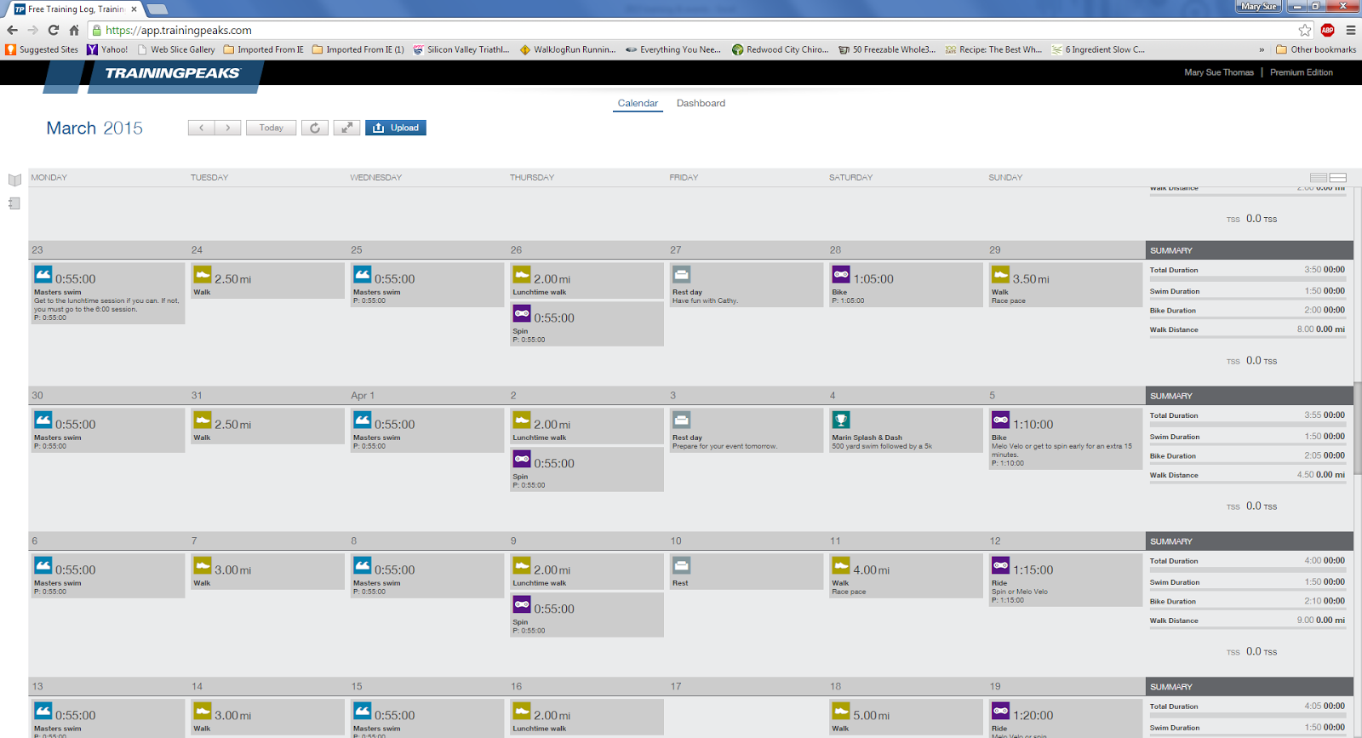Click the trophy icon for Marin Splash & Dash
Viewport: 1362px width, 738px height.
tap(841, 420)
